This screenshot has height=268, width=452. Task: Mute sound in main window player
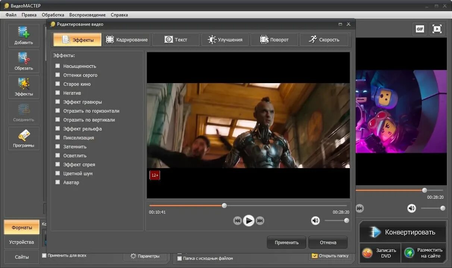(411, 208)
